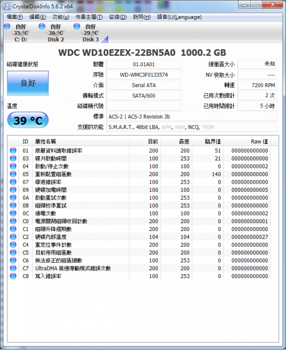286x350 pixels.
Task: Click status orb of attribute C8
Action: [x=13, y=276]
